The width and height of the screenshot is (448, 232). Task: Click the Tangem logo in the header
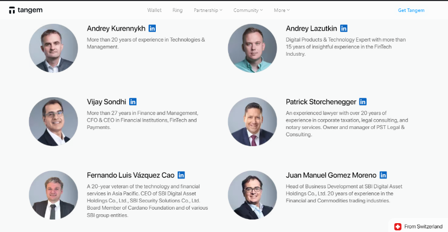click(x=26, y=10)
